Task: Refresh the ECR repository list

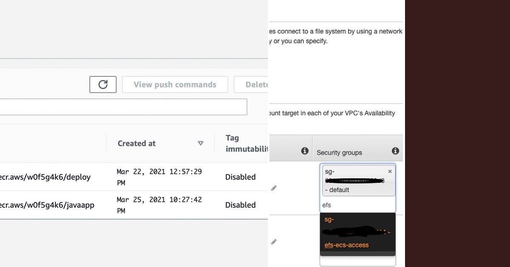Action: 102,84
